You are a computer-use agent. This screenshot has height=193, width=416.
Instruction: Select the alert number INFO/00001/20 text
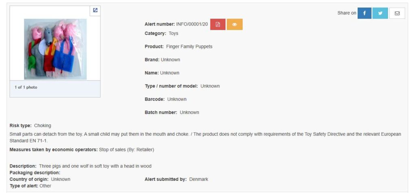point(192,24)
